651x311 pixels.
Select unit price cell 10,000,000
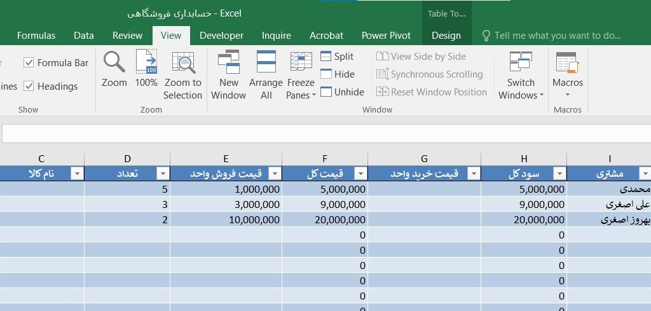tap(226, 219)
